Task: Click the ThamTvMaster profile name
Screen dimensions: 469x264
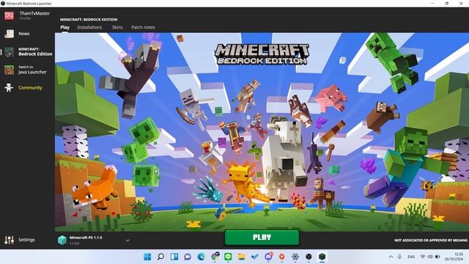Action: click(34, 13)
